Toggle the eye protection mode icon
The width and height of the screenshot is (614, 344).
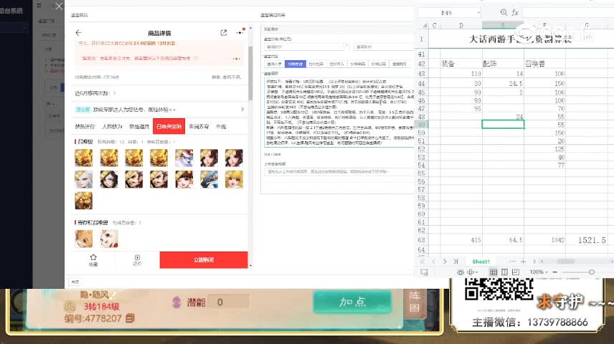pos(461,272)
